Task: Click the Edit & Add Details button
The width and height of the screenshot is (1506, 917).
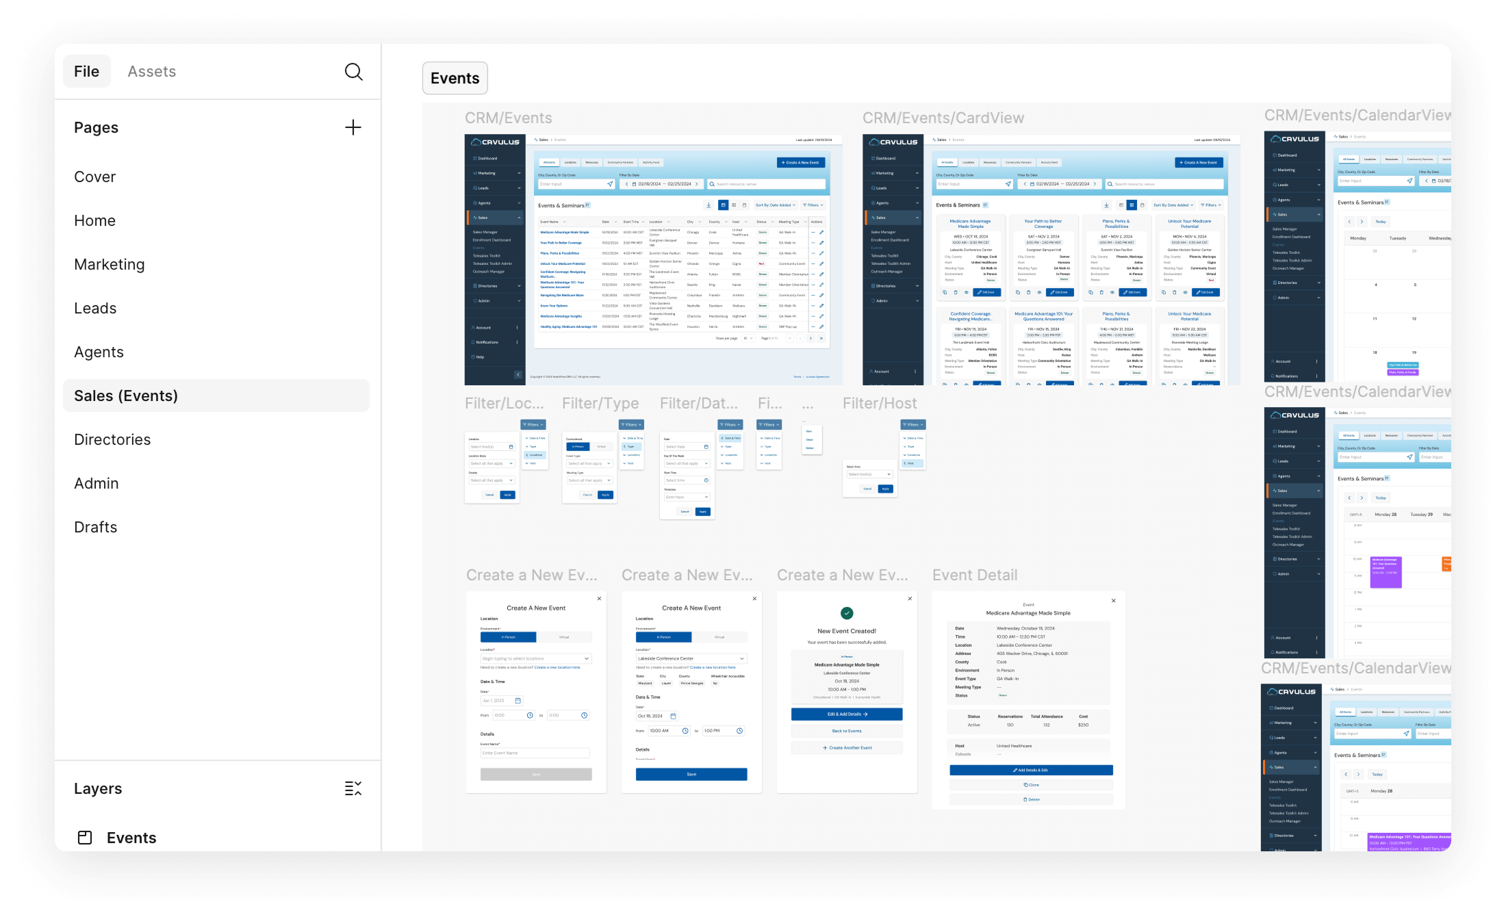Action: (x=847, y=714)
